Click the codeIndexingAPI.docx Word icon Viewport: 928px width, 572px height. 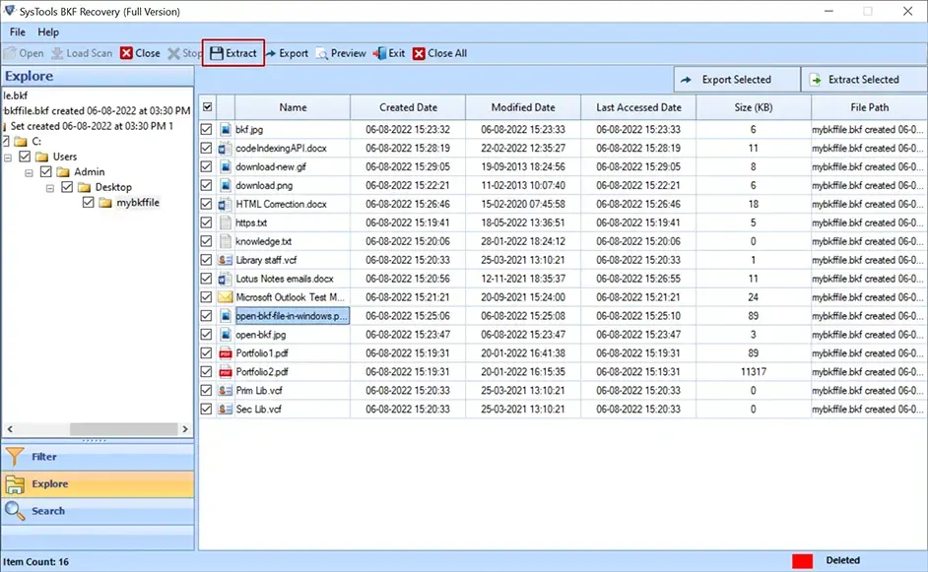226,148
